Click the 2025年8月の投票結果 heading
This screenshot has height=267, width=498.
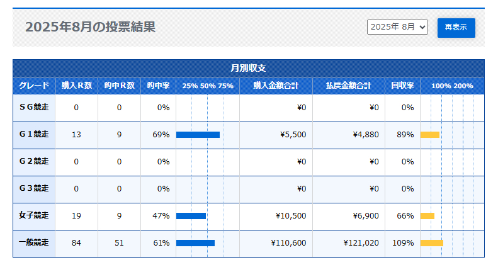(90, 27)
